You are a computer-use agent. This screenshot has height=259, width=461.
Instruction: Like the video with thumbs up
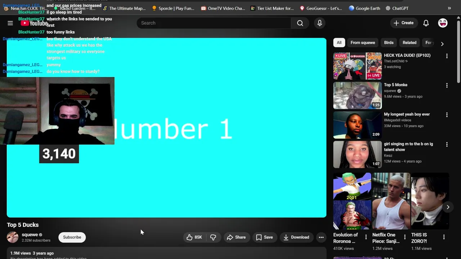[x=194, y=237]
